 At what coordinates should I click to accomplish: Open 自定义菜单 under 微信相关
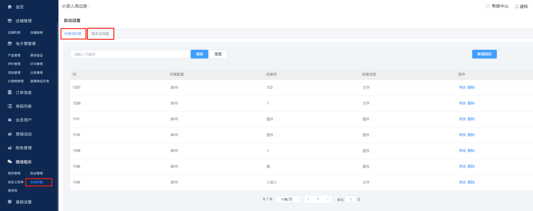(x=16, y=182)
